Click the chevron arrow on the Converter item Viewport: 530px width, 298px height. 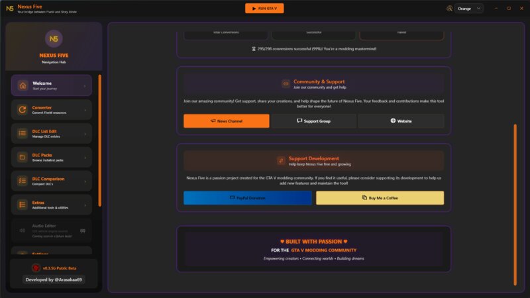85,110
